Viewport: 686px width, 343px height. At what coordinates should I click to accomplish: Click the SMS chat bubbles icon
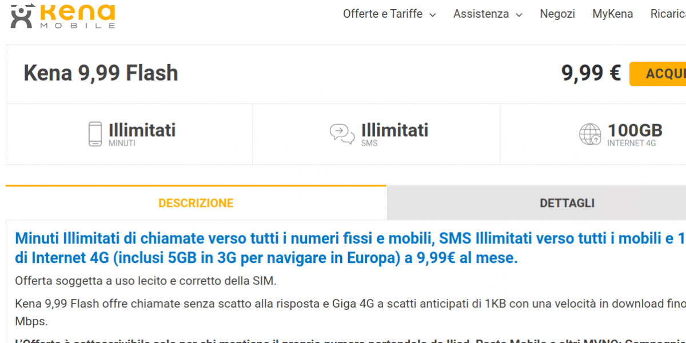(x=342, y=134)
